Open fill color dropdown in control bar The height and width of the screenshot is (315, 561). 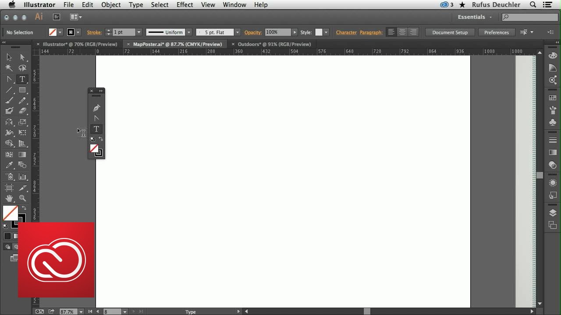pyautogui.click(x=60, y=32)
